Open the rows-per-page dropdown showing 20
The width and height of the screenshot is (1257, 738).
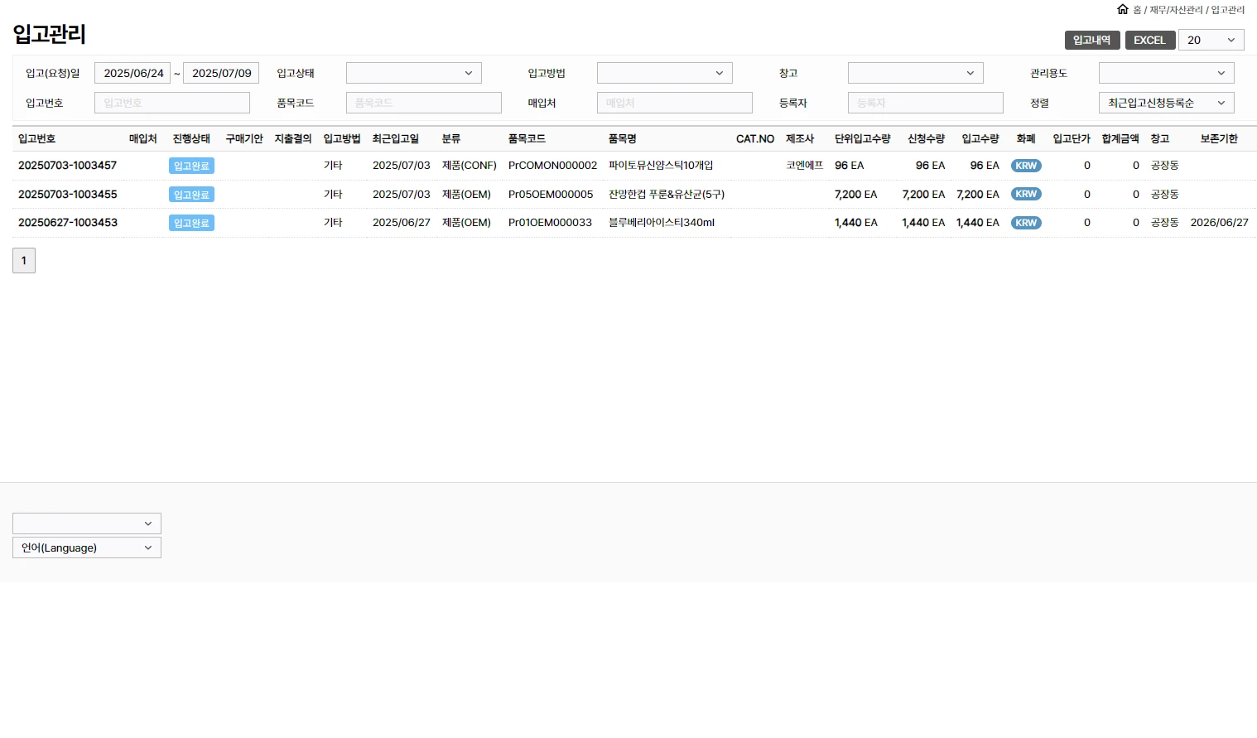[x=1211, y=40]
